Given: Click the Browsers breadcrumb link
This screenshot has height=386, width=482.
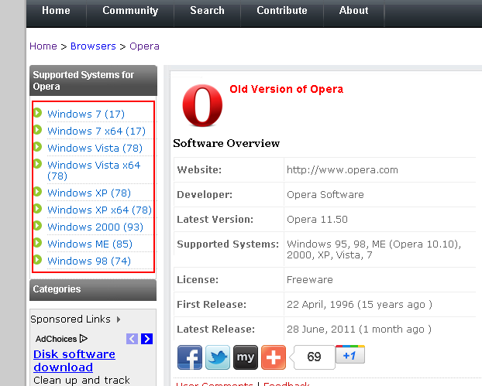Looking at the screenshot, I should click(x=93, y=46).
